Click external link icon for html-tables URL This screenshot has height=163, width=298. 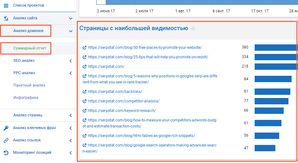(84, 136)
